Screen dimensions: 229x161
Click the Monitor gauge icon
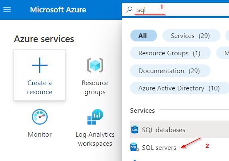[x=40, y=117]
